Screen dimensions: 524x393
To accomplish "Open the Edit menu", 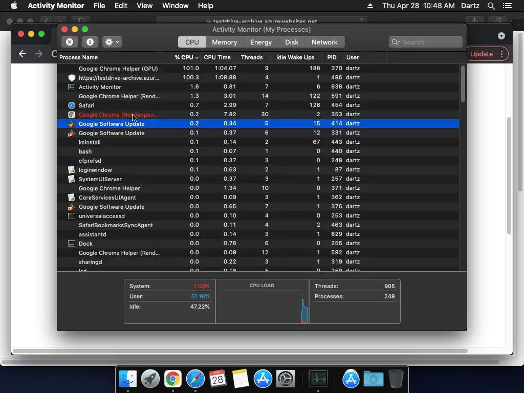I will point(121,6).
